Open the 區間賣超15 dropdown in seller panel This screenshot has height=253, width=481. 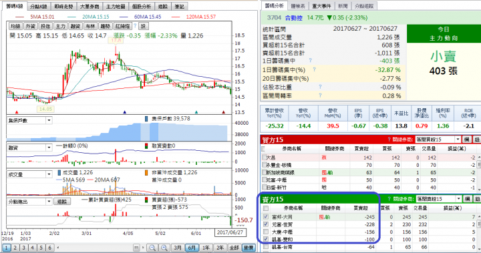(x=458, y=199)
